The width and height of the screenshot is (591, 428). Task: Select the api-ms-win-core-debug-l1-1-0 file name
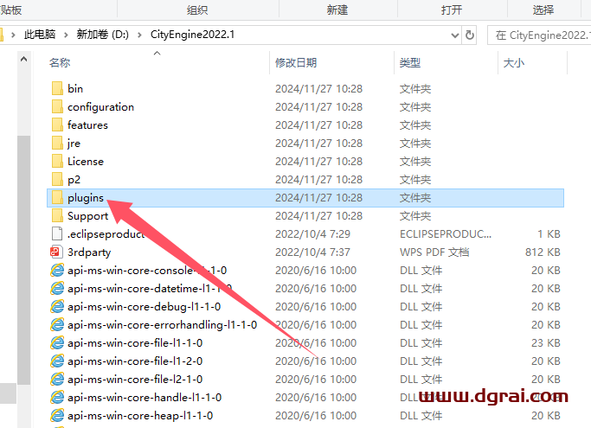pyautogui.click(x=144, y=307)
